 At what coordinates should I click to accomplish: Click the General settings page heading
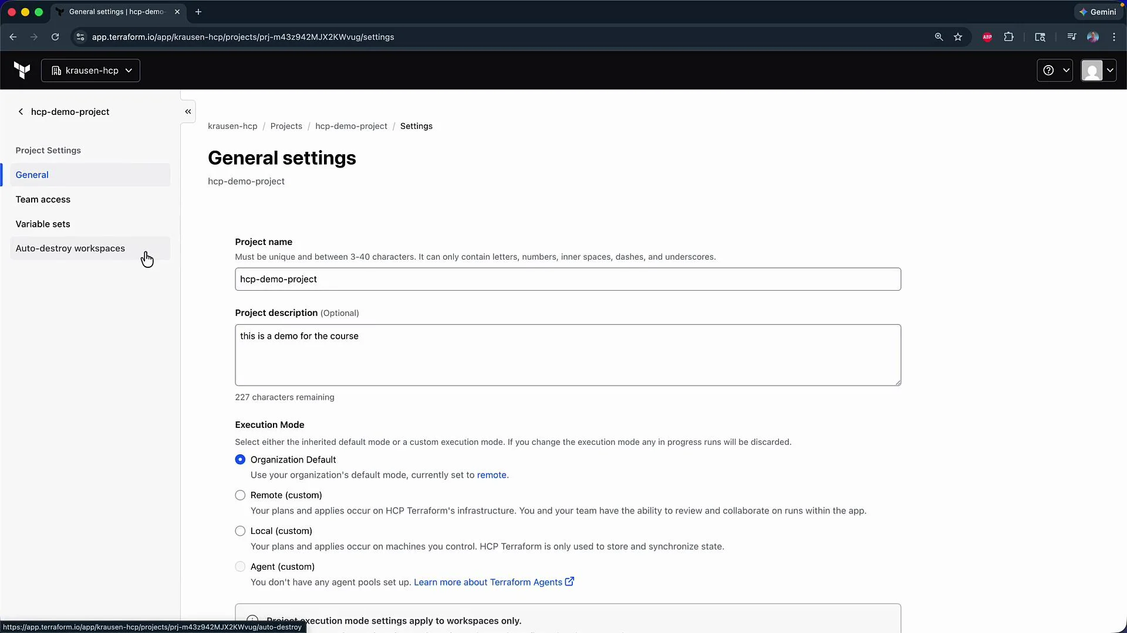(282, 158)
